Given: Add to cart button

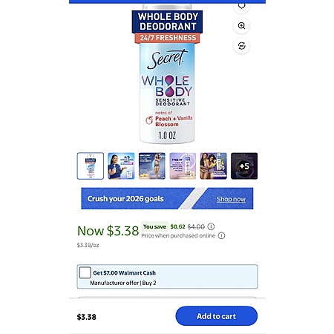Looking at the screenshot, I should (x=217, y=316).
